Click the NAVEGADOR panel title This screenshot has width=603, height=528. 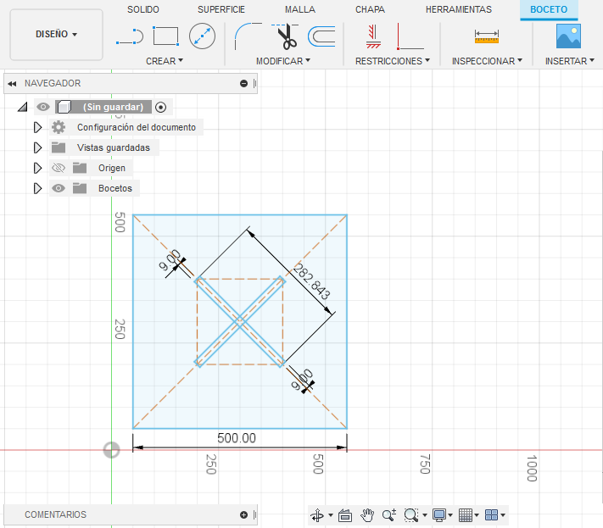[53, 83]
